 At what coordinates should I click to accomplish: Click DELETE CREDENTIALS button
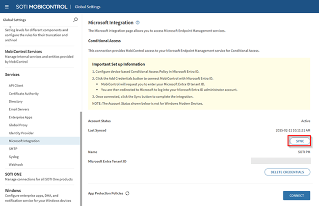[287, 172]
